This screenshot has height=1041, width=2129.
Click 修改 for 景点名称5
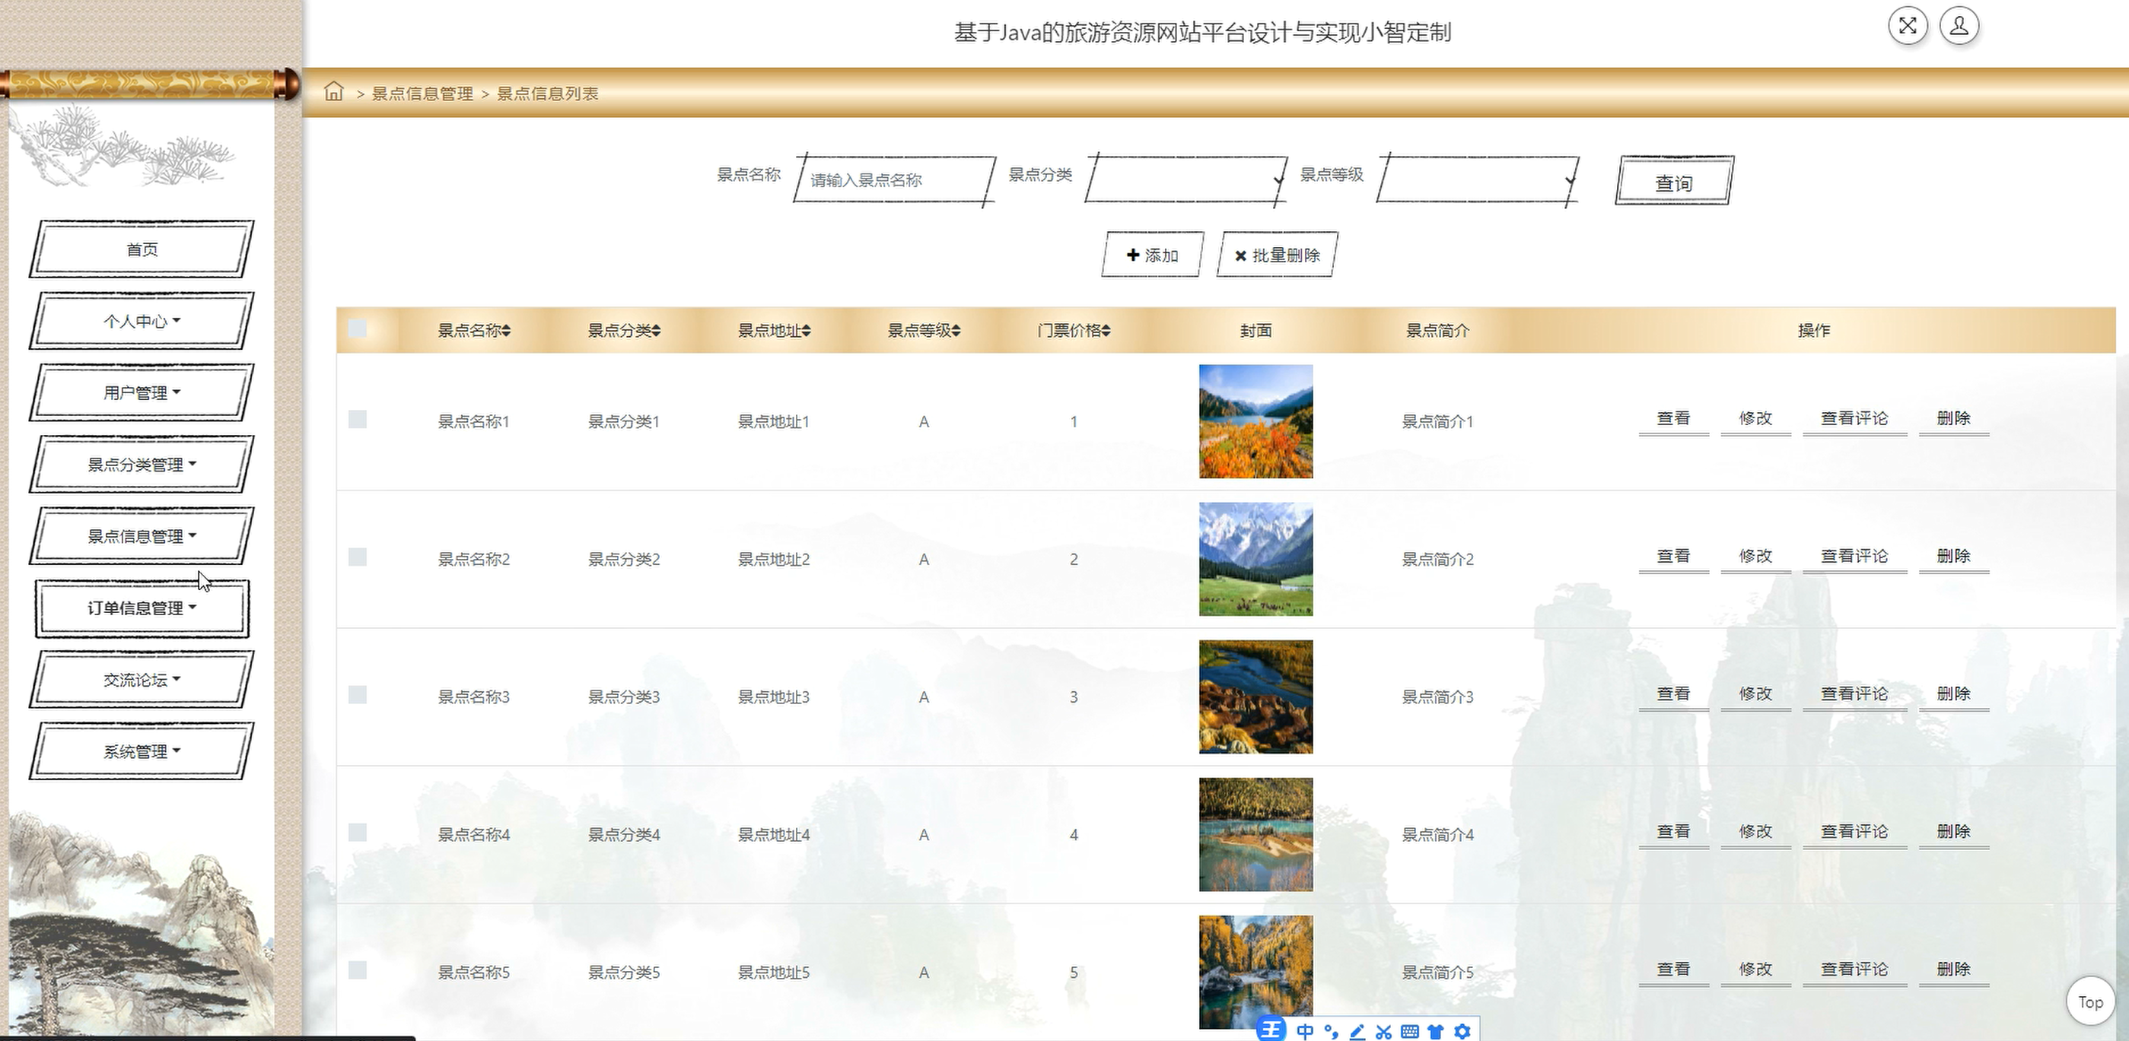click(1755, 970)
